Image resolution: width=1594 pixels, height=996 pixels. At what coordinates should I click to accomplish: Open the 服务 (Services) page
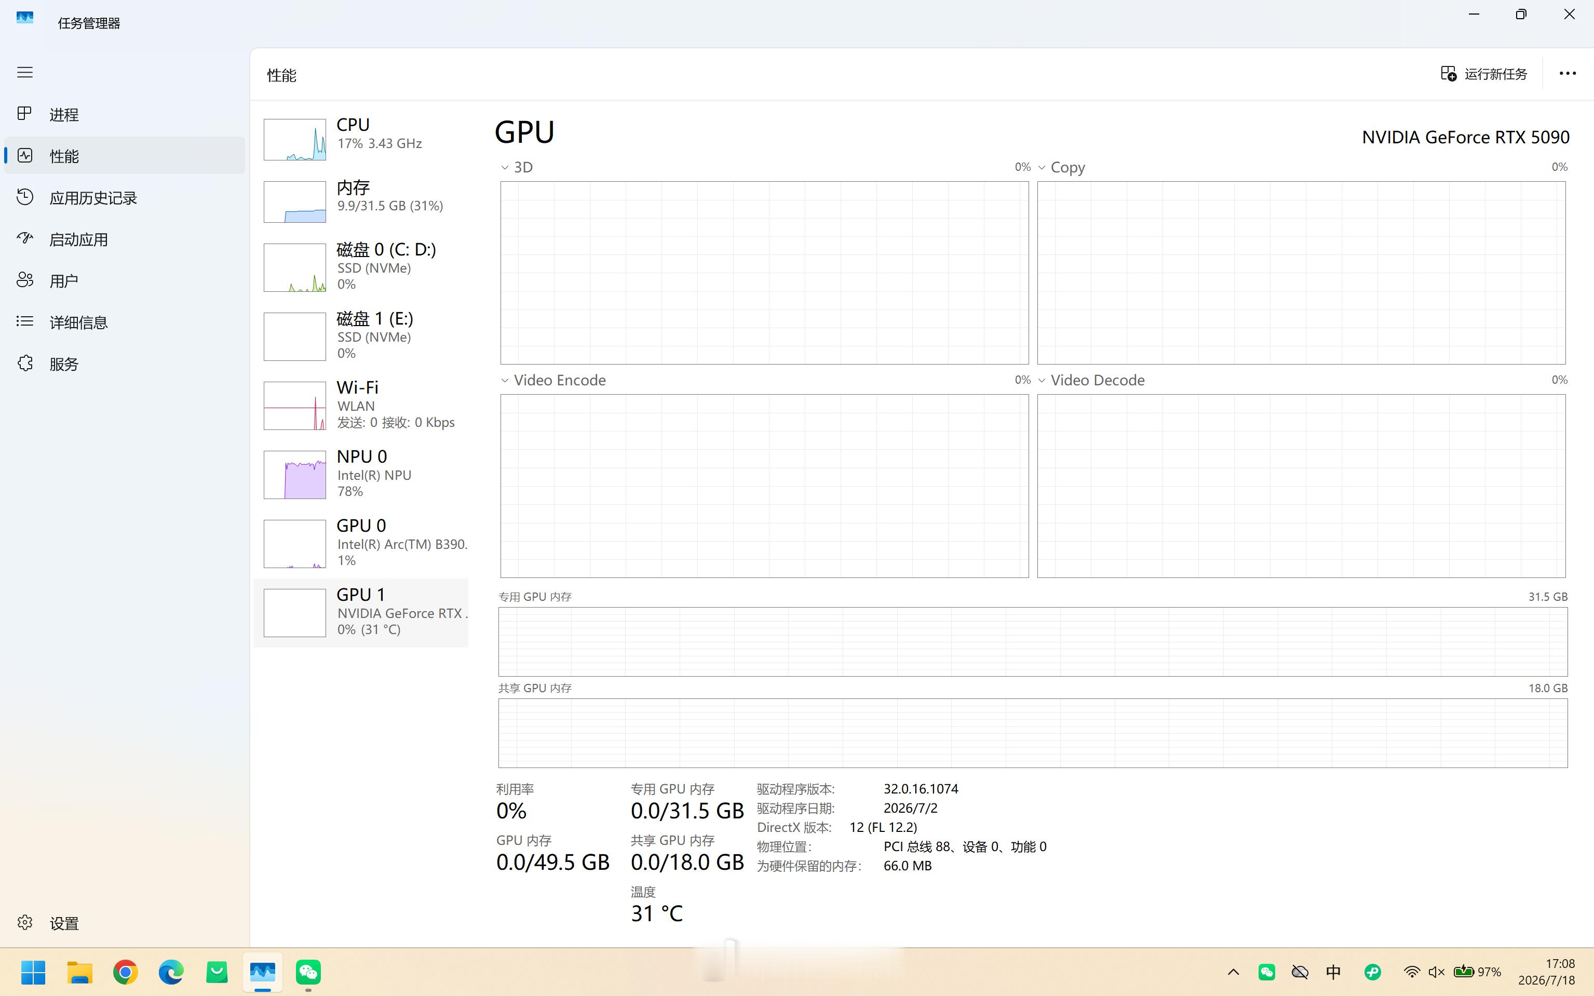[x=125, y=364]
